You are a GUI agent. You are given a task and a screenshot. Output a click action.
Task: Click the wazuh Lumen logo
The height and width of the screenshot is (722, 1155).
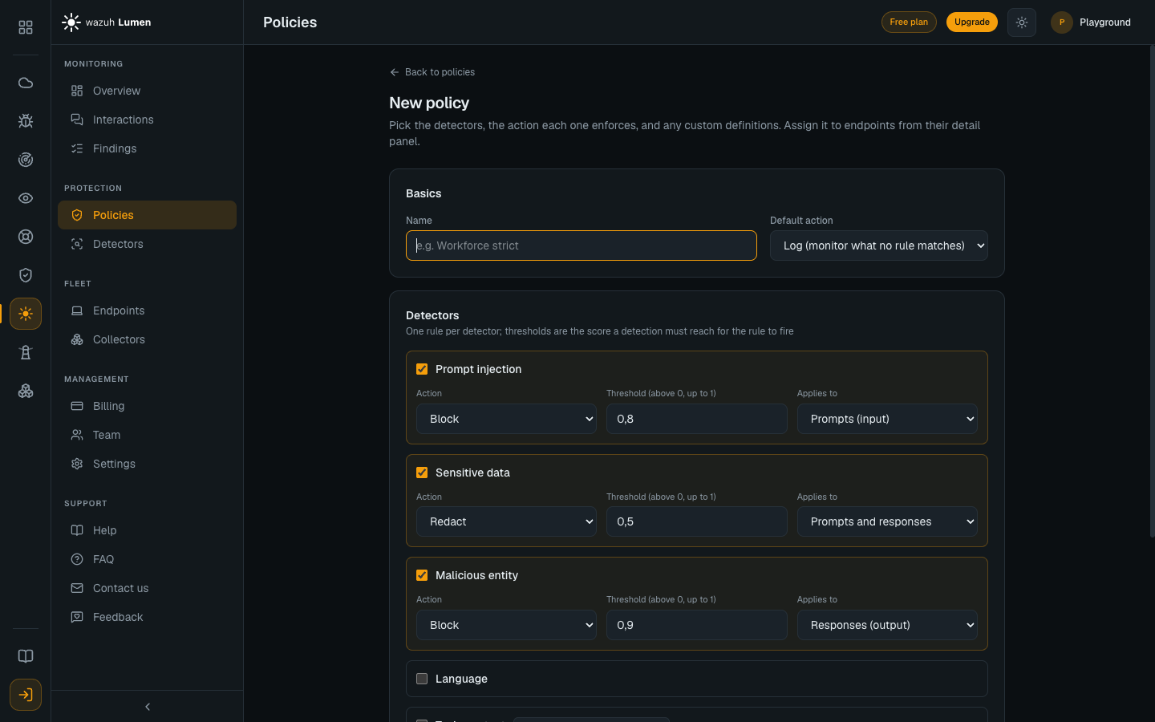coord(107,22)
